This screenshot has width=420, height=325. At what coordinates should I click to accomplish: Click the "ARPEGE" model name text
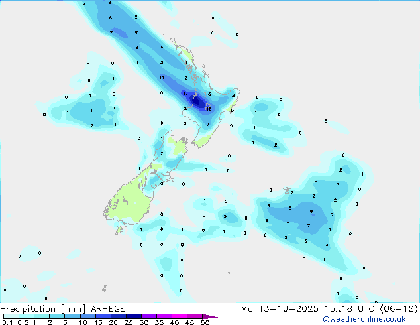[x=108, y=309]
